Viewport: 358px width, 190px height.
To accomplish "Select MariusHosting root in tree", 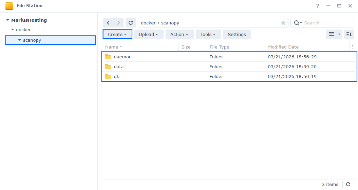I will pyautogui.click(x=29, y=20).
